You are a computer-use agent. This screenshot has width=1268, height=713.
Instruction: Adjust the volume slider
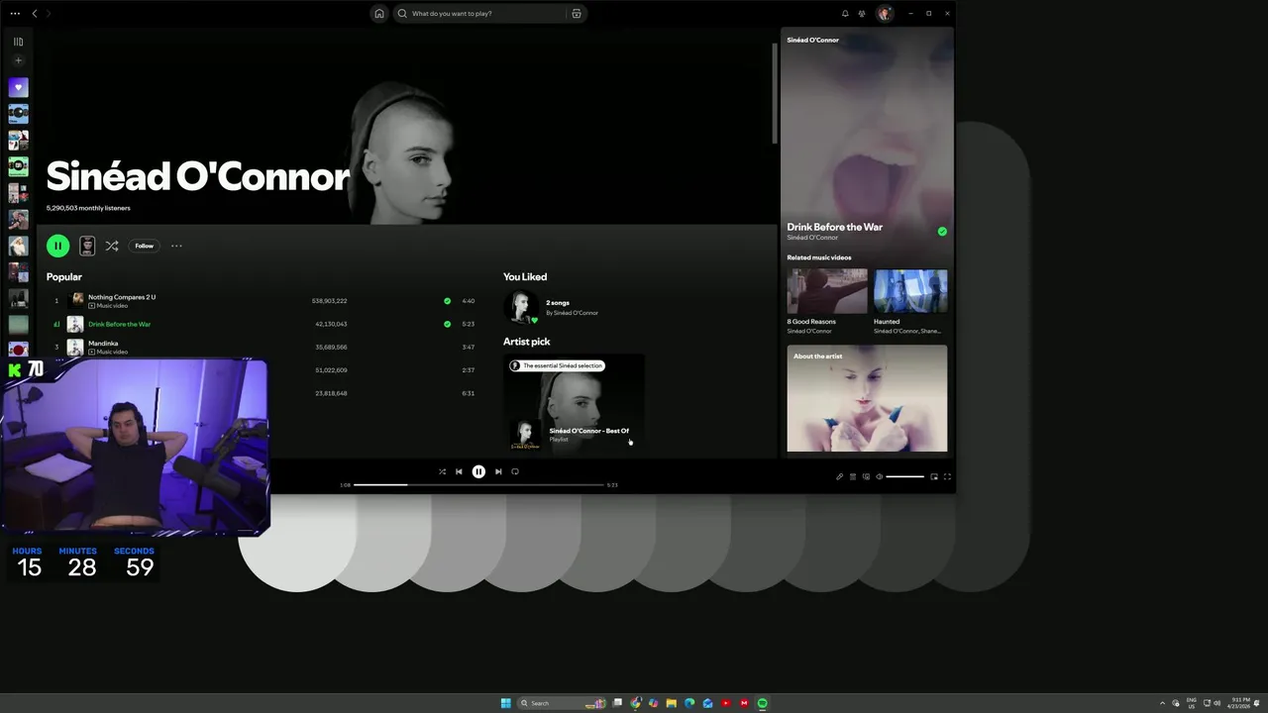click(904, 476)
